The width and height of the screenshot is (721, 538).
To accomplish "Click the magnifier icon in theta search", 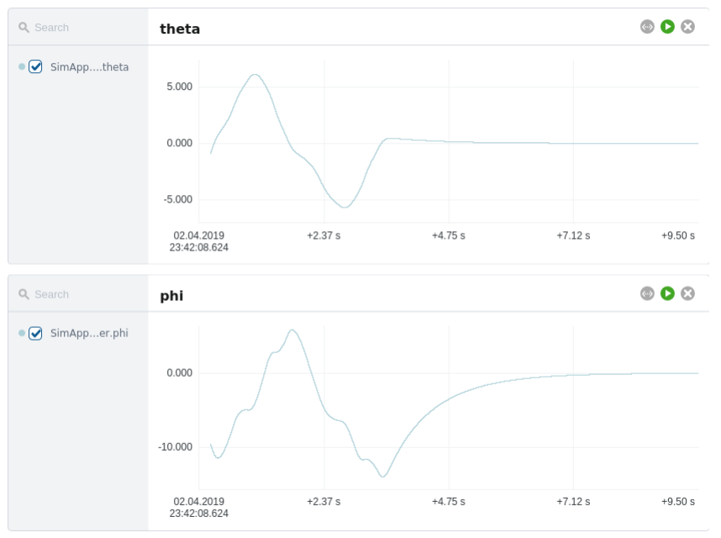I will point(24,28).
